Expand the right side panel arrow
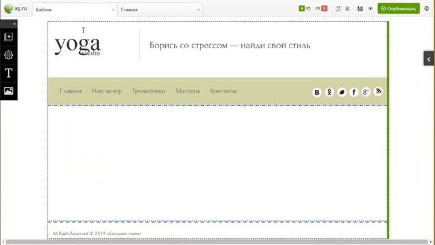 point(429,59)
